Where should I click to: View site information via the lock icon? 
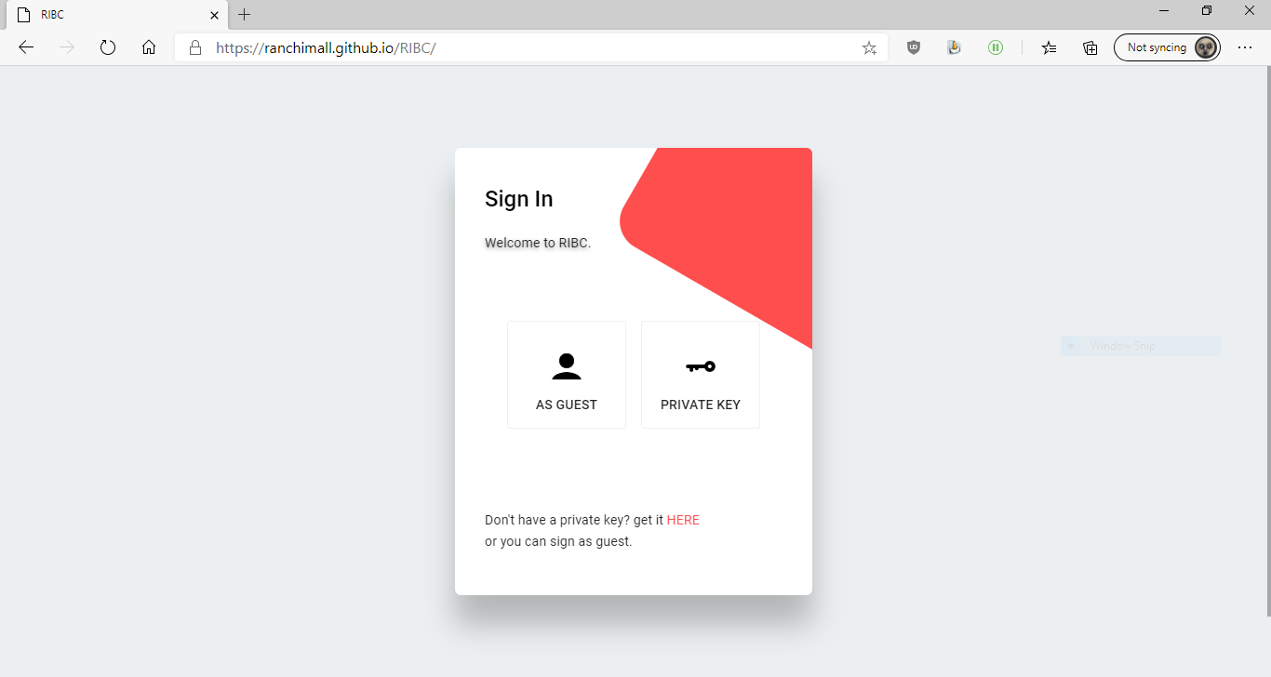click(195, 47)
